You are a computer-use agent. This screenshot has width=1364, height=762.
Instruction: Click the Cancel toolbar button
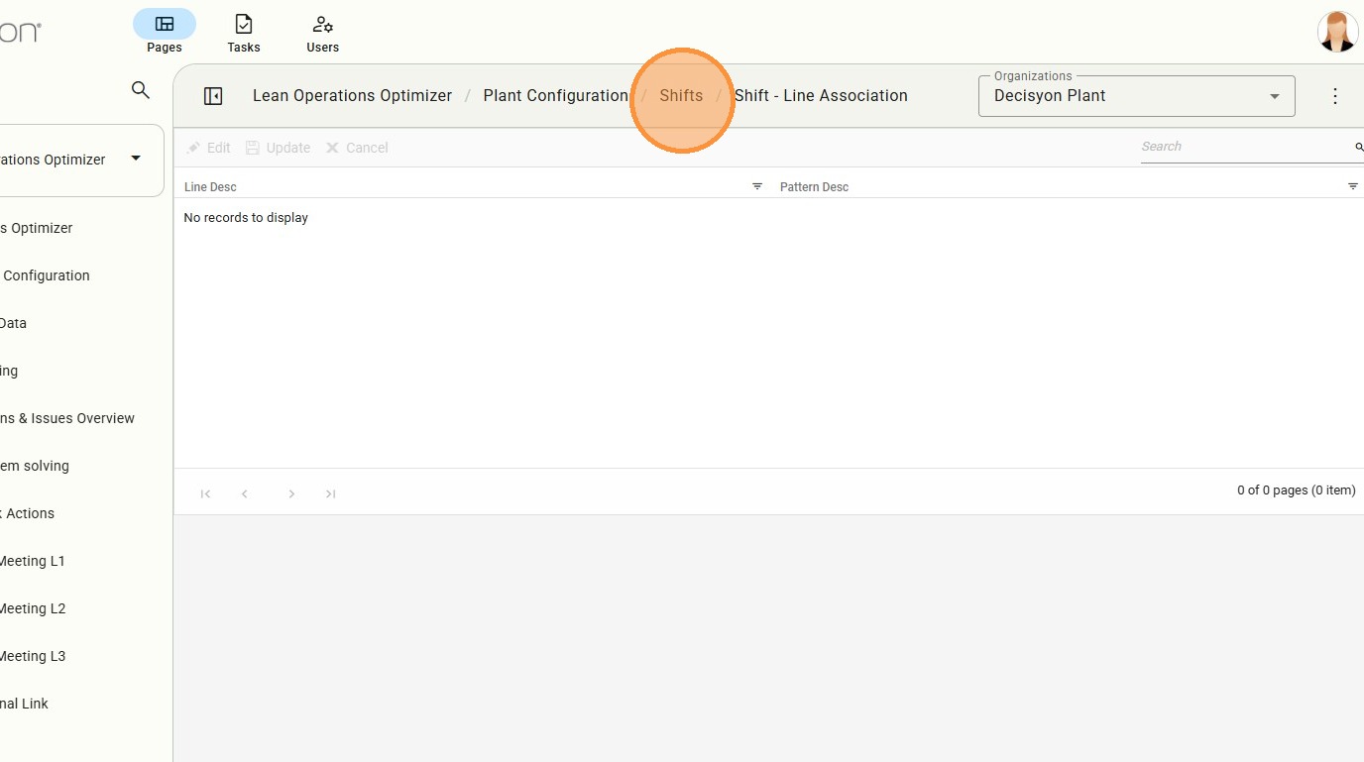tap(357, 148)
